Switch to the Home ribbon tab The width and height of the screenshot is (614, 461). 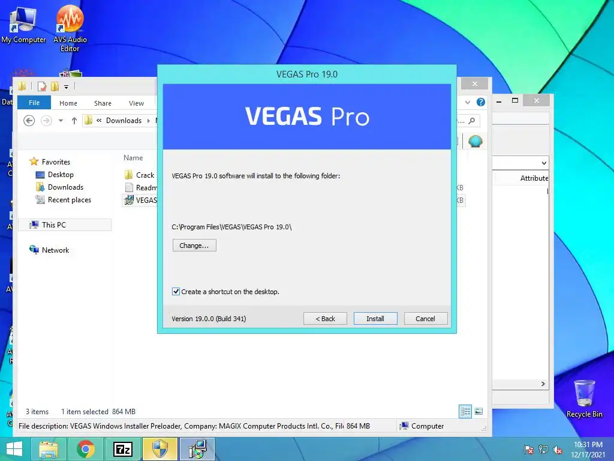coord(68,103)
